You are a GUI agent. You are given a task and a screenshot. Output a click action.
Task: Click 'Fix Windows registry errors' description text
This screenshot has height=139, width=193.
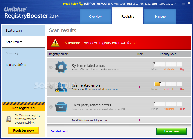tap(28, 119)
